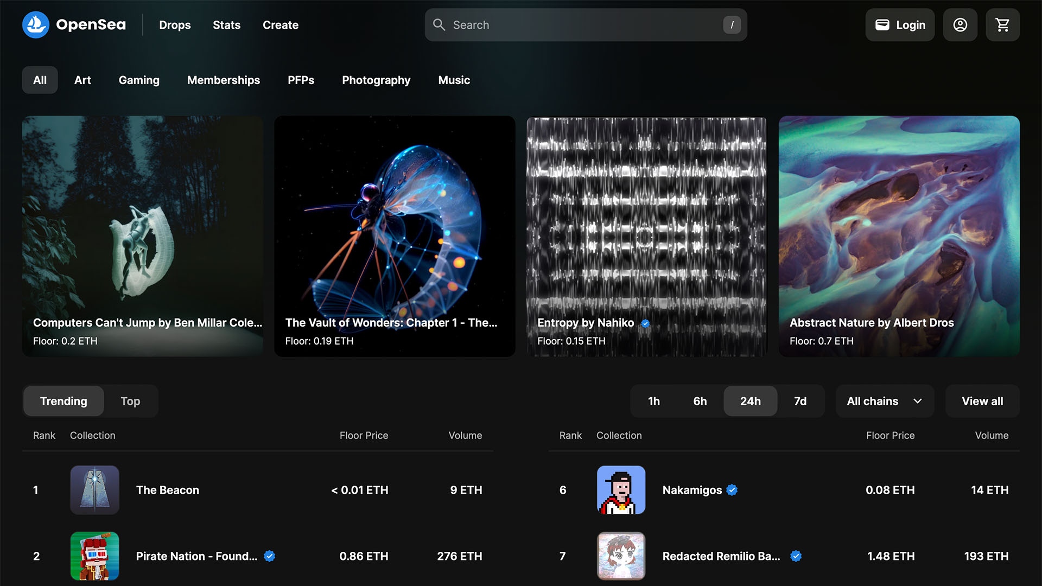Switch to Trending rankings
1042x586 pixels.
point(63,401)
